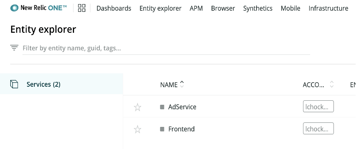This screenshot has height=149, width=356.
Task: Open the Frontend entity link
Action: (181, 129)
